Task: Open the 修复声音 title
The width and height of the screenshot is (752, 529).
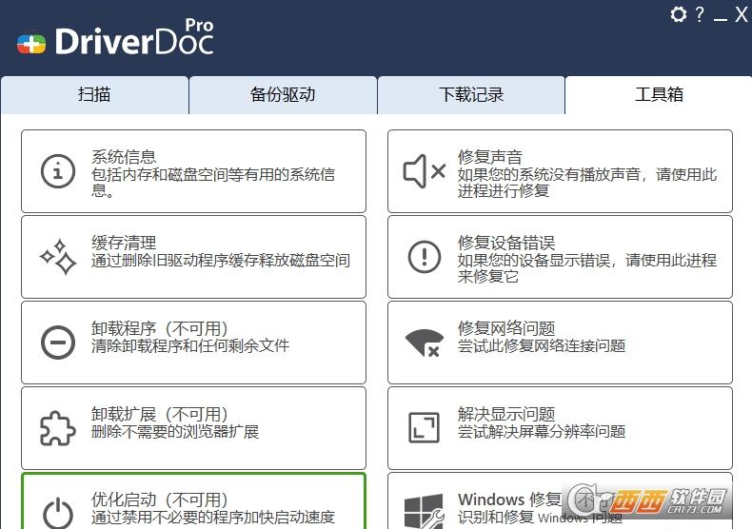Action: point(489,157)
